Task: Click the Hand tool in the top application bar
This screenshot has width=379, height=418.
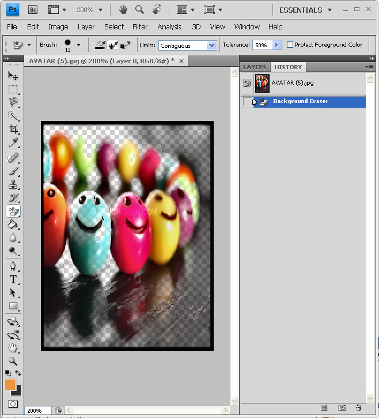Action: click(123, 10)
